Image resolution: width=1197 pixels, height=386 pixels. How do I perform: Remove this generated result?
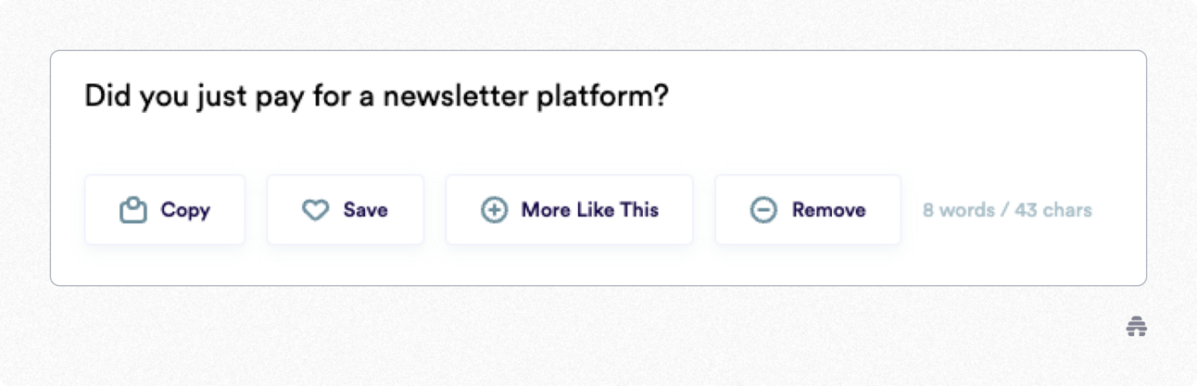click(807, 210)
